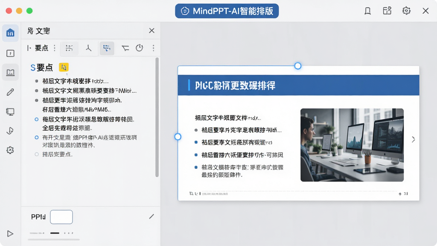Select the outline bullet ending with 'Mlot...'
Screen dimensions: 437x246
89,91
